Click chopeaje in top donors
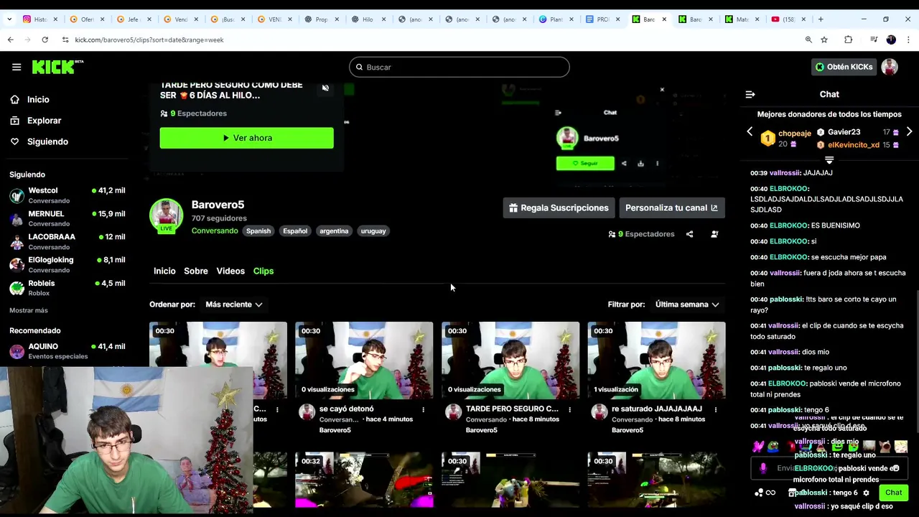 click(794, 133)
